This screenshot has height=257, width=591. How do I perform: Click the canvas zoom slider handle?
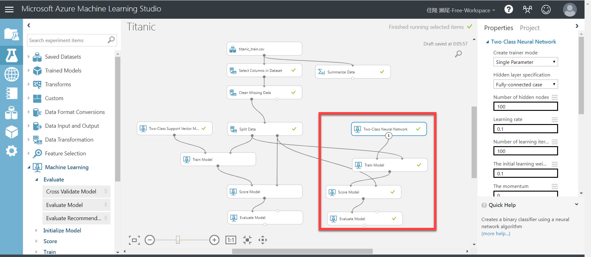pyautogui.click(x=178, y=240)
